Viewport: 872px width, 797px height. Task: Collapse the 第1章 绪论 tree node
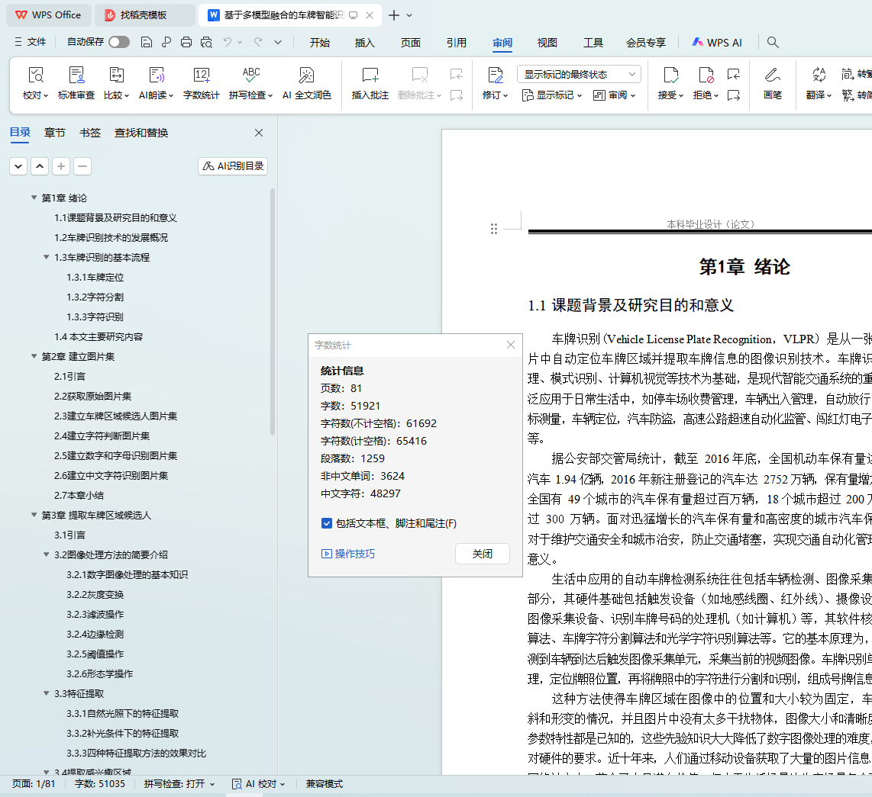[x=34, y=198]
